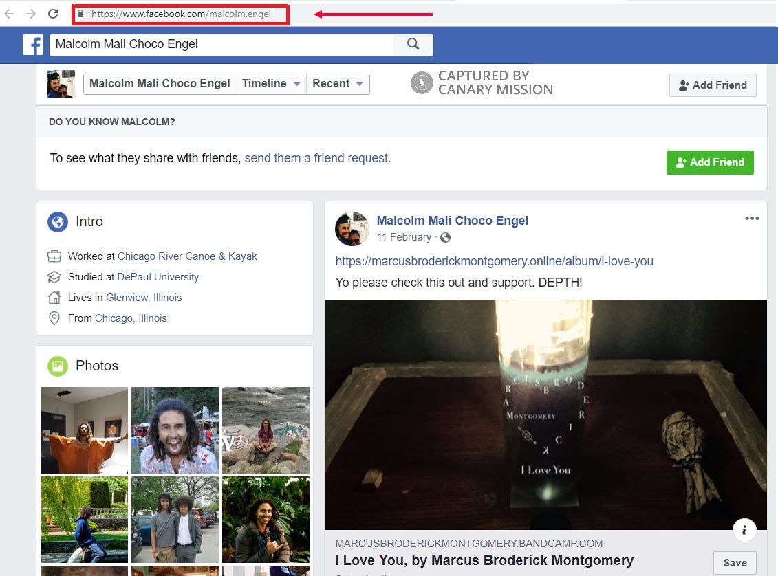Open the marcusbroderickmontgomery.online album link
This screenshot has height=576, width=778.
[x=494, y=261]
